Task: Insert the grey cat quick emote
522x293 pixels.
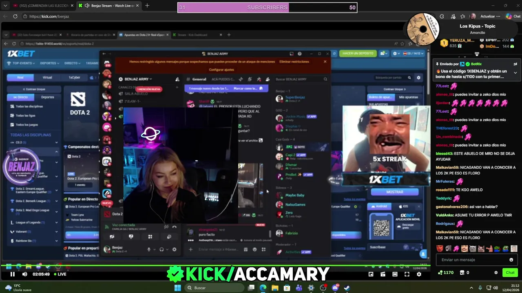Action: point(473,248)
